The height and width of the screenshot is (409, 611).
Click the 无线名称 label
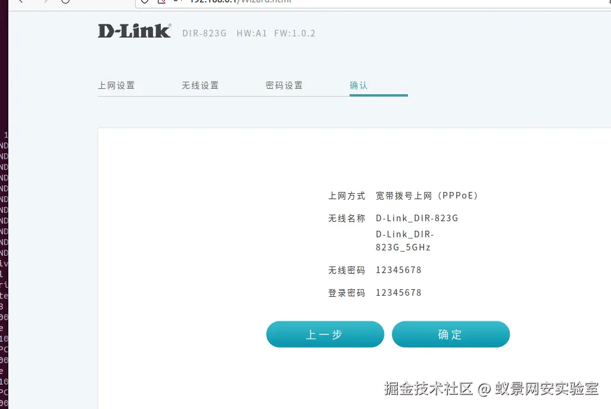point(347,219)
